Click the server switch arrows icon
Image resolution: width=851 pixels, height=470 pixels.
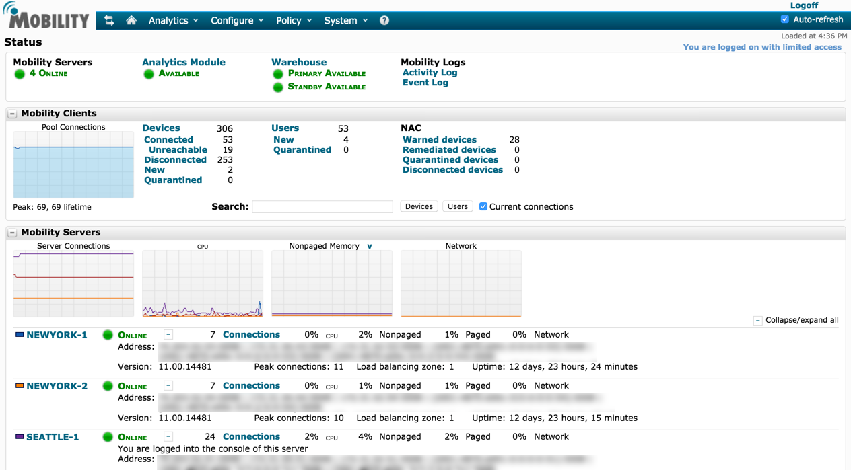109,21
